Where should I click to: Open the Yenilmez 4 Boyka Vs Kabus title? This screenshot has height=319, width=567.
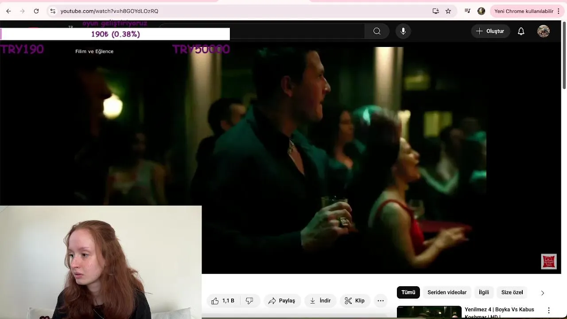tap(499, 312)
